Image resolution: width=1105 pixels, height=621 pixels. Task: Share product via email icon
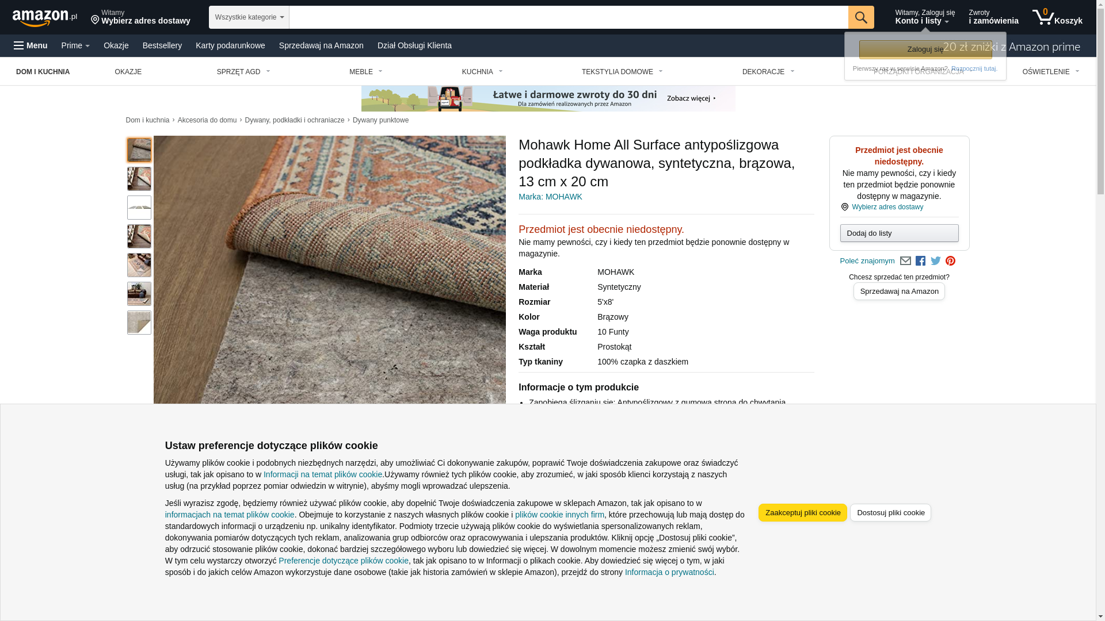click(x=905, y=261)
